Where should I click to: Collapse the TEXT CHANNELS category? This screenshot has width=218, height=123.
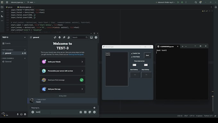7,50
